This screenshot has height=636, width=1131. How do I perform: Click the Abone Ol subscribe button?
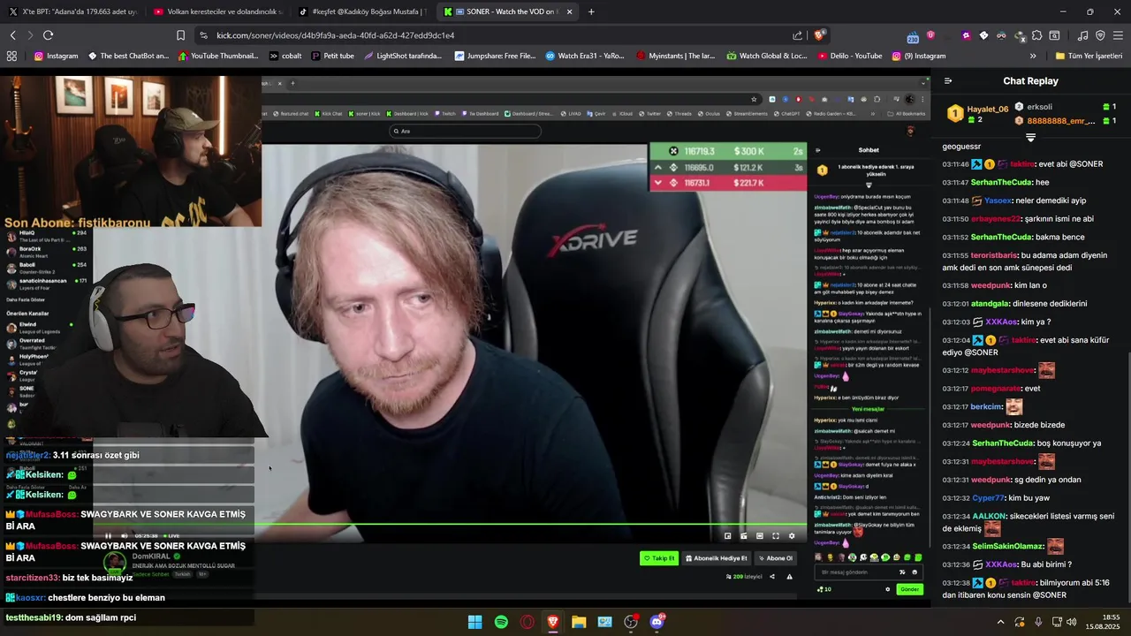coord(776,558)
